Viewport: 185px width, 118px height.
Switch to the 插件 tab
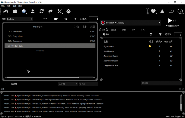103,30
